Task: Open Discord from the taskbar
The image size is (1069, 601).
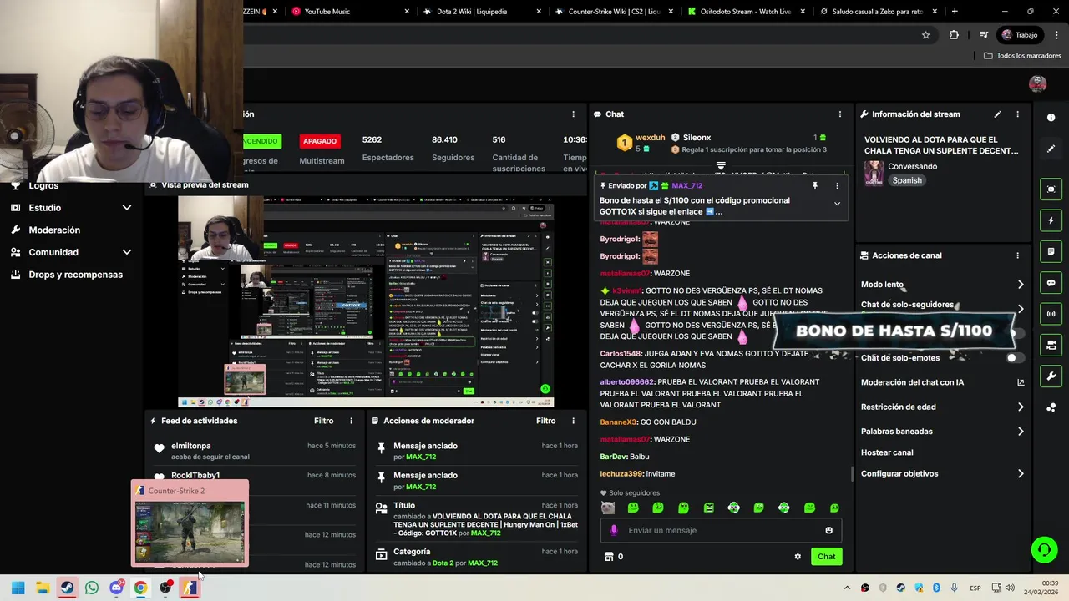Action: point(116,588)
